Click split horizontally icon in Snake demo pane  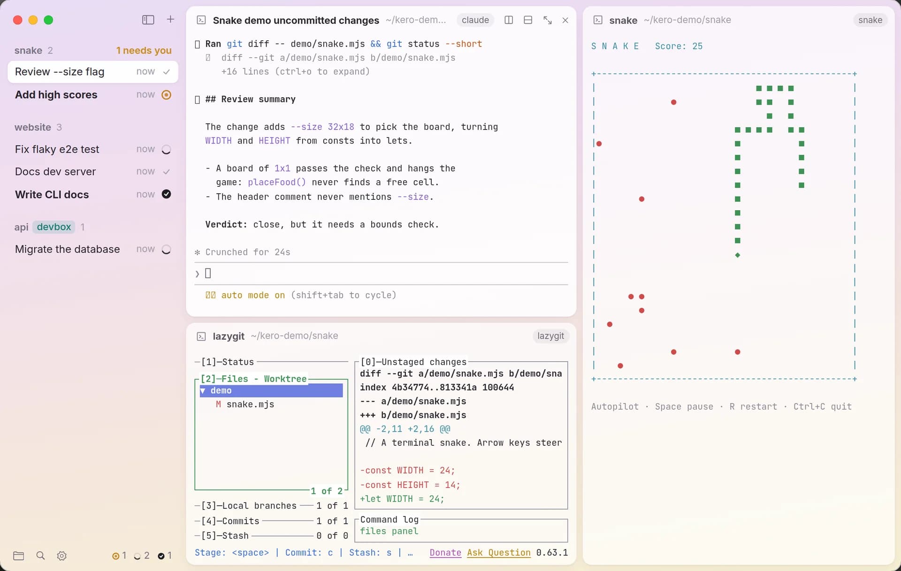[x=528, y=20]
